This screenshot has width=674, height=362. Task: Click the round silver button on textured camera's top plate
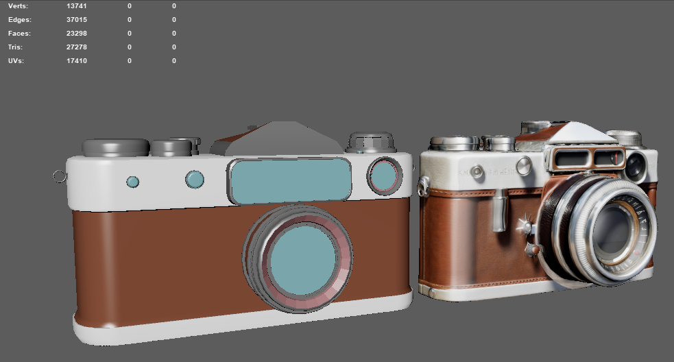524,165
